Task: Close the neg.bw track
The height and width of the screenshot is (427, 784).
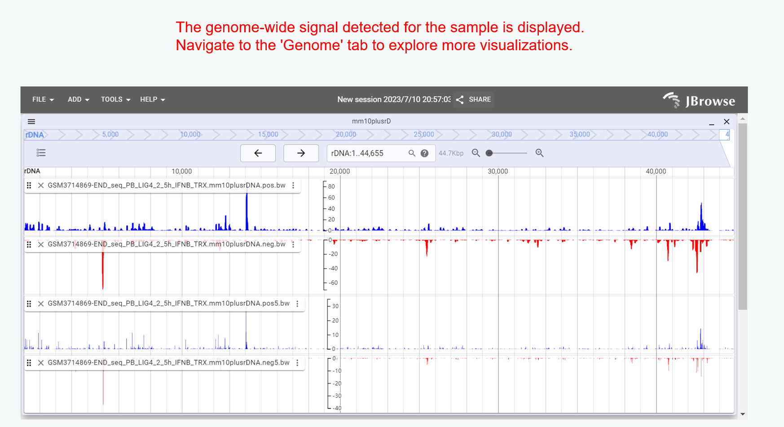Action: click(41, 244)
